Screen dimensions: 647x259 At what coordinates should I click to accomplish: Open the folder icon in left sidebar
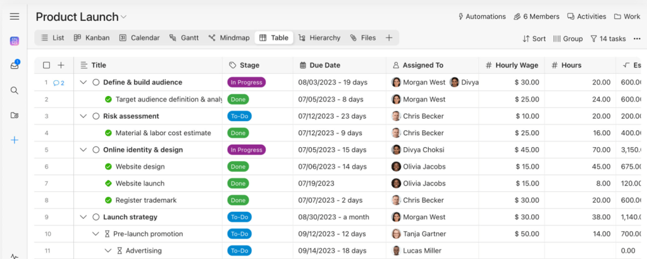pyautogui.click(x=15, y=115)
